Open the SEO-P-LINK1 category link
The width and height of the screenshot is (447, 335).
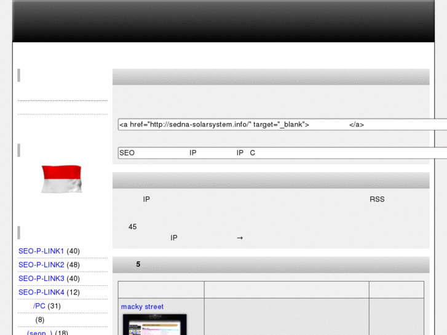coord(41,251)
